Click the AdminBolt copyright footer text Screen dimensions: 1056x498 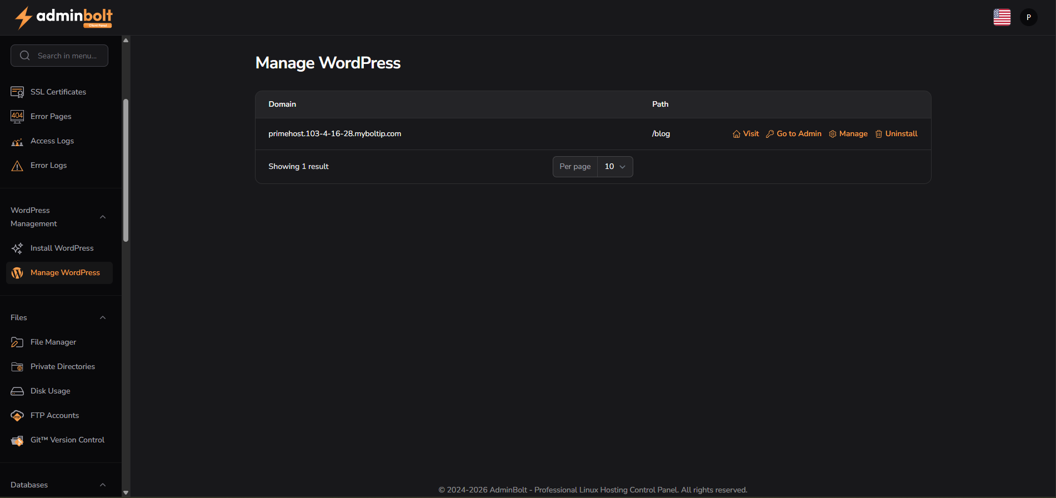(593, 490)
